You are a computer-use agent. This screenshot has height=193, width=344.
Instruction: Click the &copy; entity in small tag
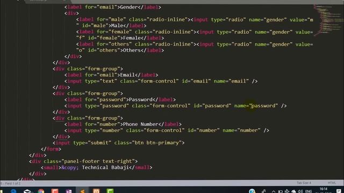click(x=70, y=167)
